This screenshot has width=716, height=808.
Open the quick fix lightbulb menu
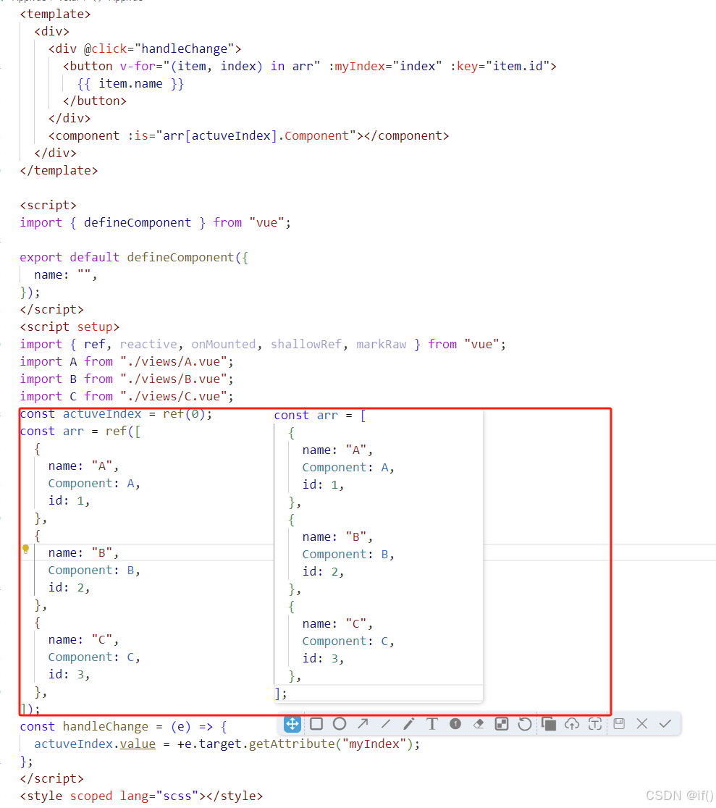[26, 549]
